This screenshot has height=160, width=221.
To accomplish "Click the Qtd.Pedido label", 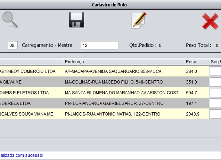I will click(143, 45).
